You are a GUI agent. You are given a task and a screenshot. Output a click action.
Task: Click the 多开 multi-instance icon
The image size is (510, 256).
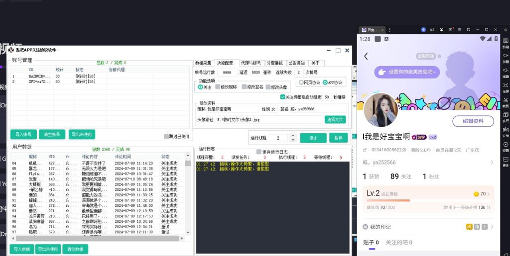506,115
